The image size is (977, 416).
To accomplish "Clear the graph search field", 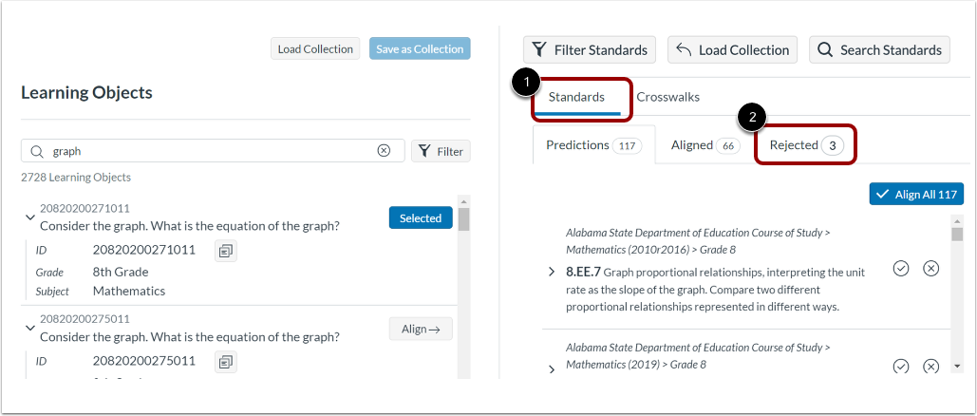I will pos(384,151).
